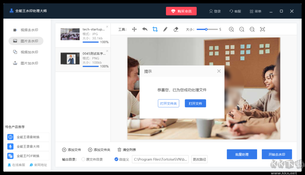Switch to the eraser tool
This screenshot has height=175, width=305.
pos(176,29)
